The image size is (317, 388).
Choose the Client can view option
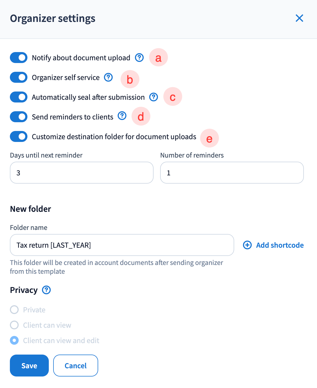tap(14, 325)
